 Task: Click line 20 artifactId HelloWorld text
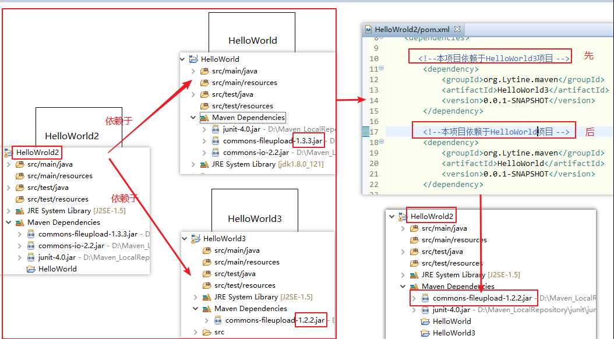521,163
